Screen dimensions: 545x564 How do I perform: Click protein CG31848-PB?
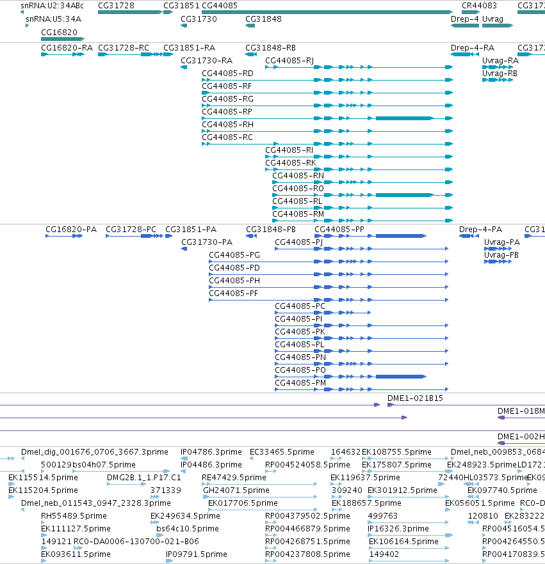[x=251, y=236]
